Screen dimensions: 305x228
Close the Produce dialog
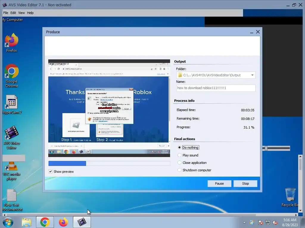258,32
